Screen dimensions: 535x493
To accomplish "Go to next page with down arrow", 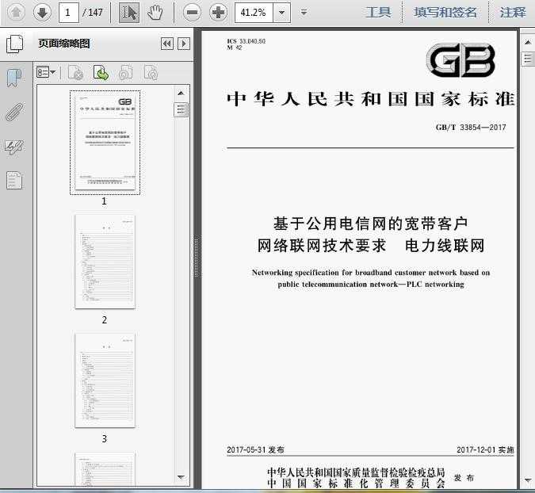I will click(x=42, y=13).
